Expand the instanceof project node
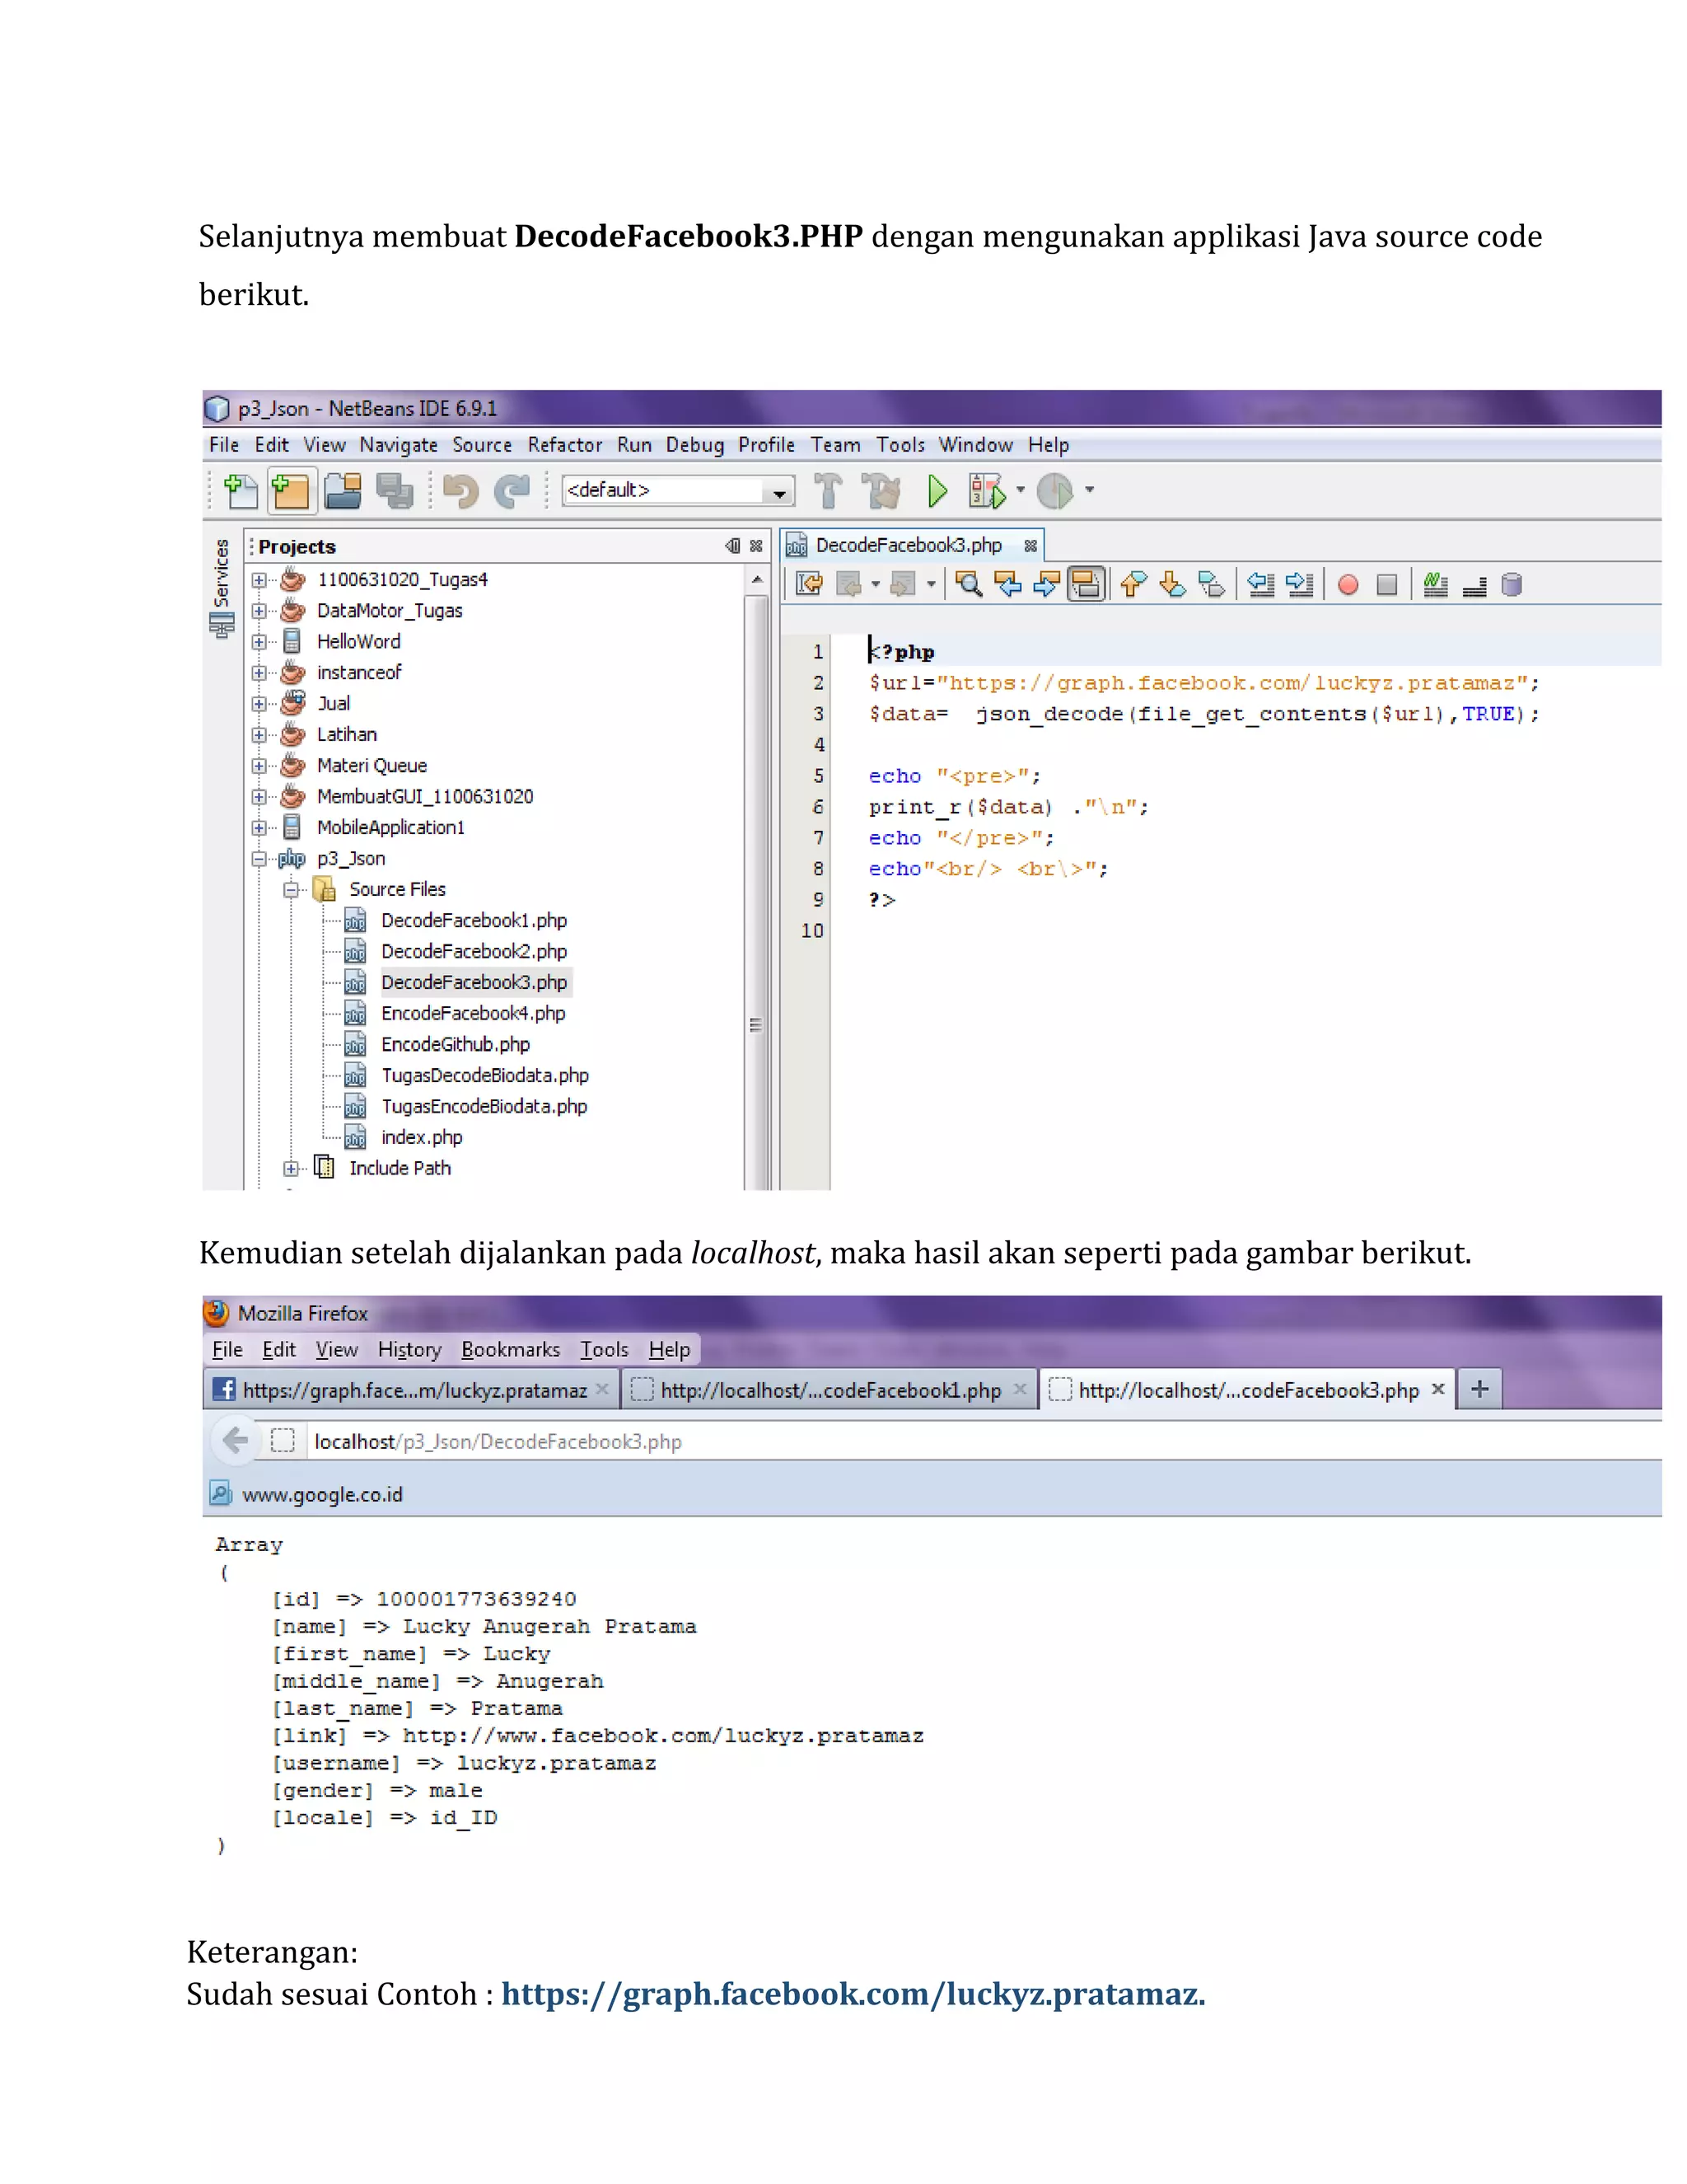 tap(259, 673)
